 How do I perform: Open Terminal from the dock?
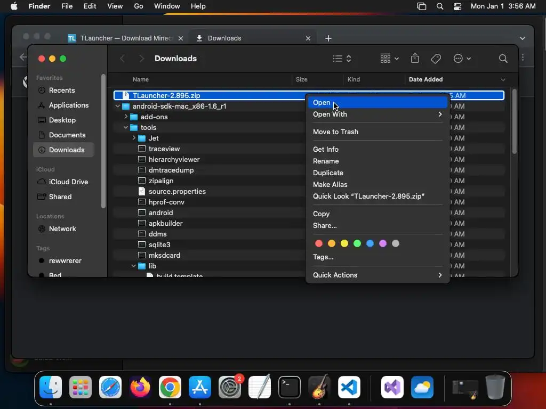tap(290, 387)
